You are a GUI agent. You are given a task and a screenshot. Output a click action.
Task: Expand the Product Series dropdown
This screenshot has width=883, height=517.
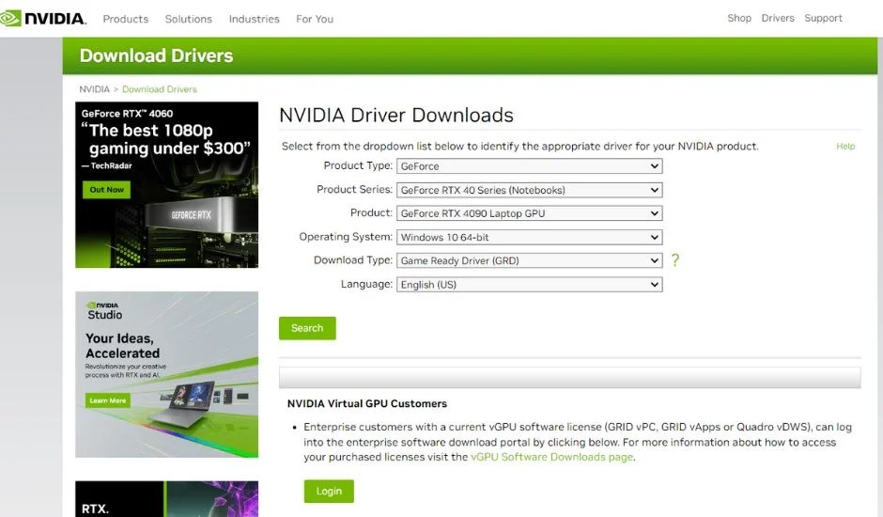coord(530,190)
